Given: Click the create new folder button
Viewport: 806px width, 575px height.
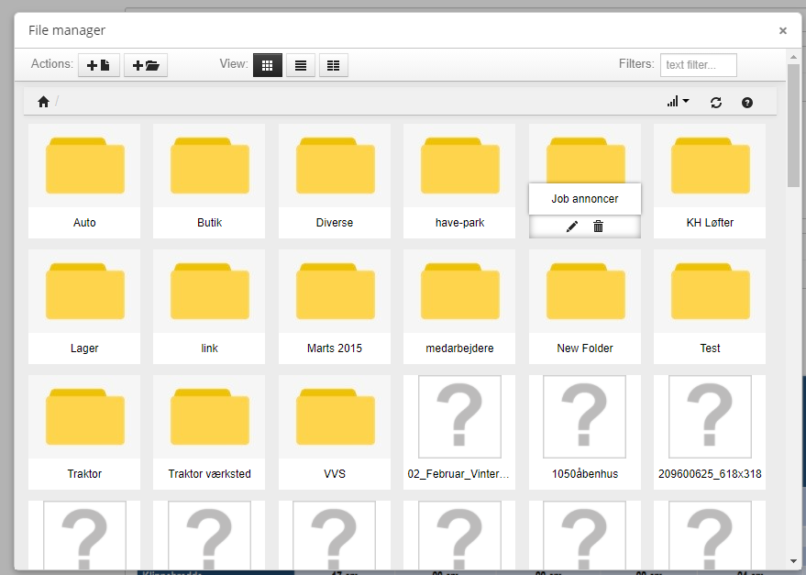Looking at the screenshot, I should click(x=146, y=65).
